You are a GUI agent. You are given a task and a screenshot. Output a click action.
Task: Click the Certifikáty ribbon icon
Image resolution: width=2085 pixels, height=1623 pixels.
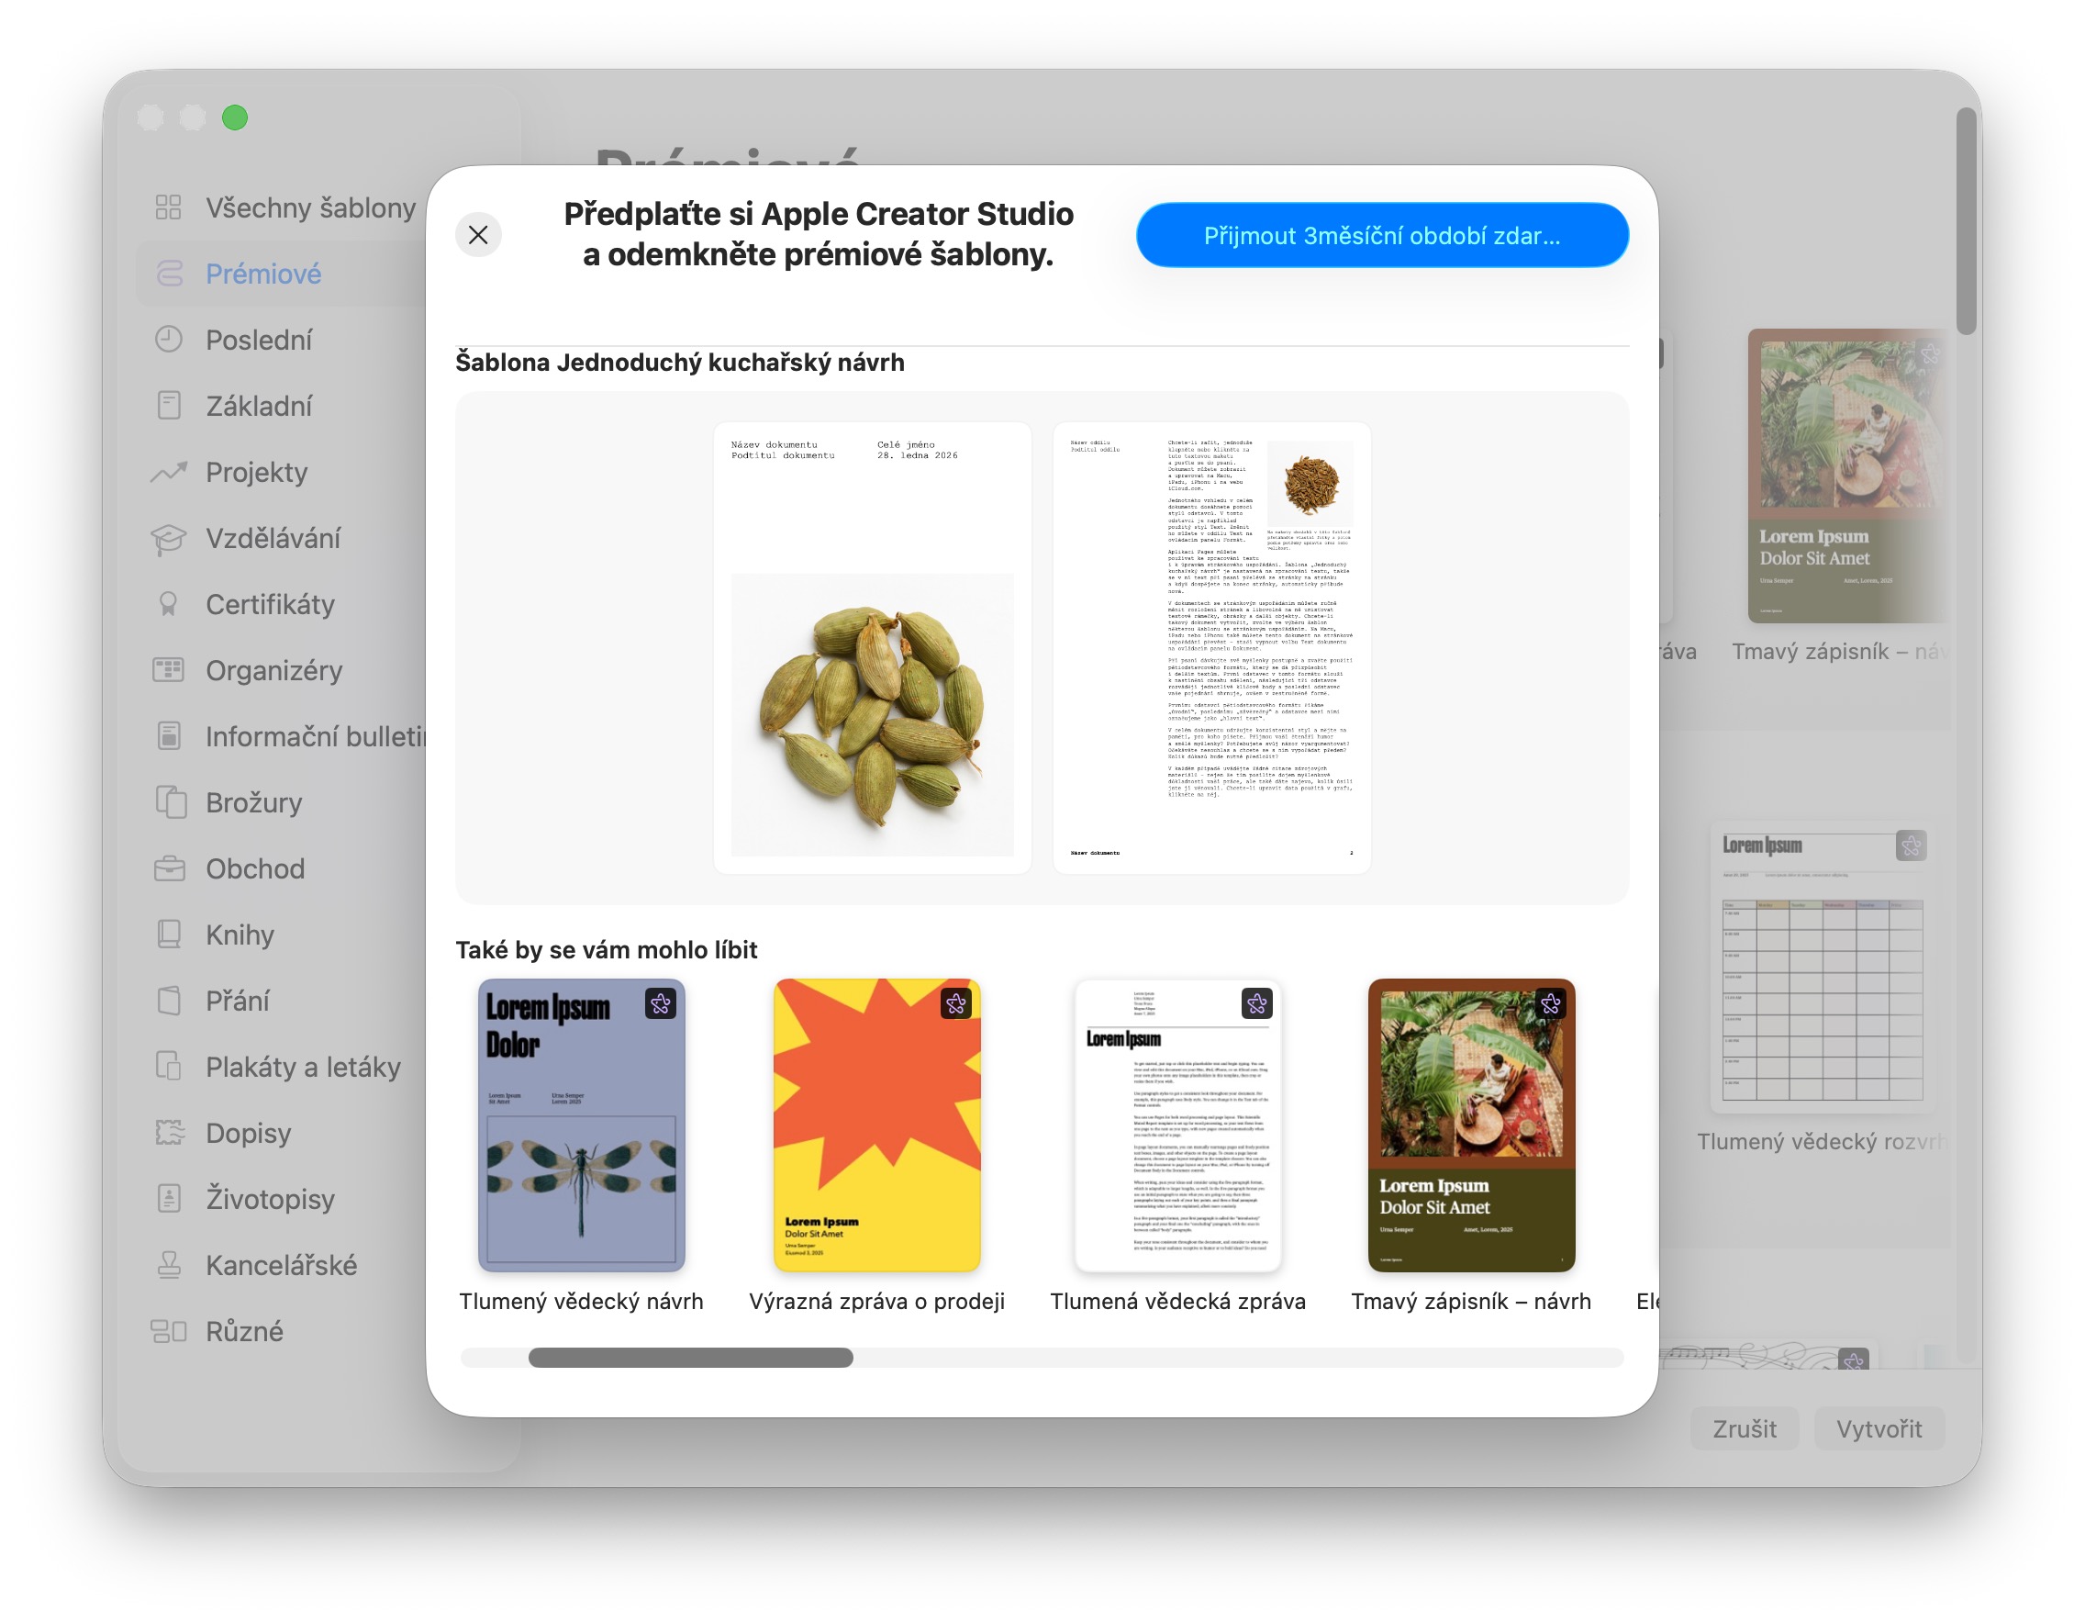(168, 604)
